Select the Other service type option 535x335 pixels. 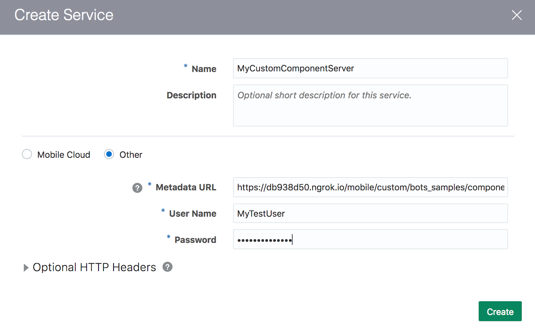[109, 154]
